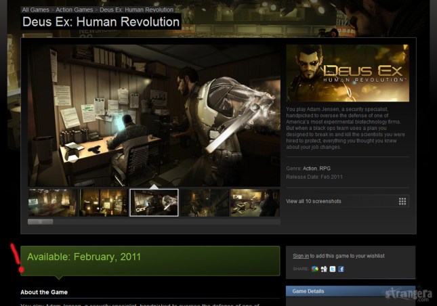
Task: Select the fourth screenshot thumbnail
Action: coord(205,202)
